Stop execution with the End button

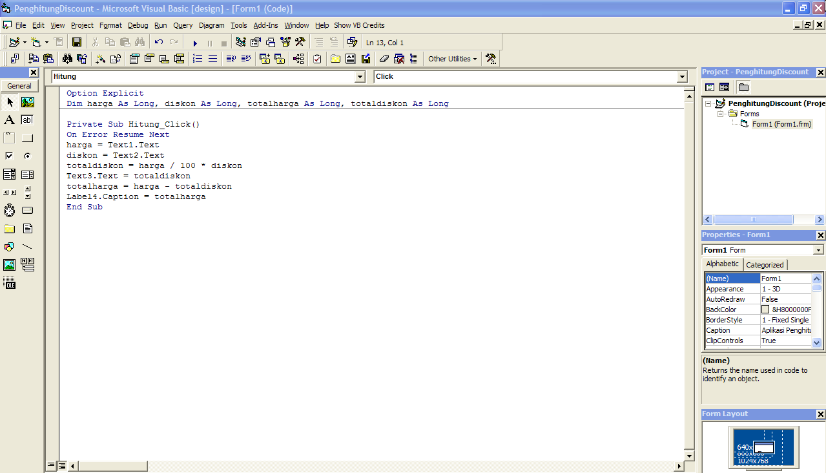(223, 41)
